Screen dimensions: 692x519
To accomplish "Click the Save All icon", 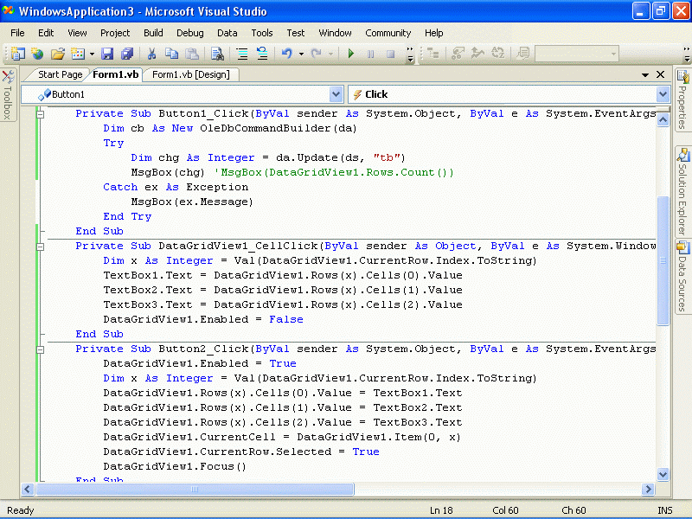I will point(127,54).
